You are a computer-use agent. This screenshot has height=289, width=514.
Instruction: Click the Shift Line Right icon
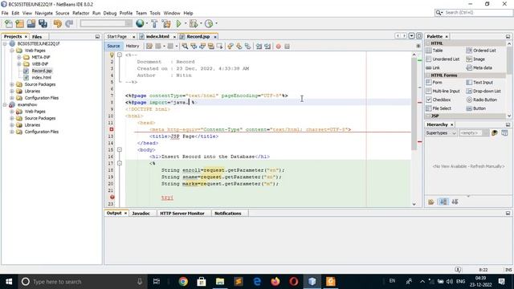click(x=267, y=47)
